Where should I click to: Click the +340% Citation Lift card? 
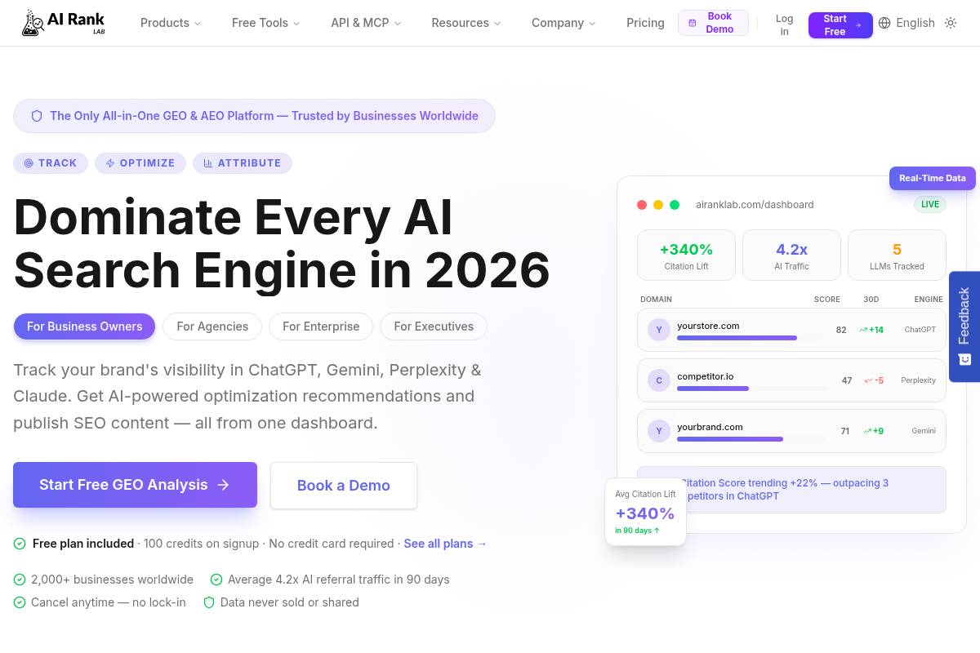pos(686,255)
